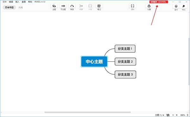The image size is (190, 117).
Task: Open the Note (笔记) tool
Action: point(99,6)
